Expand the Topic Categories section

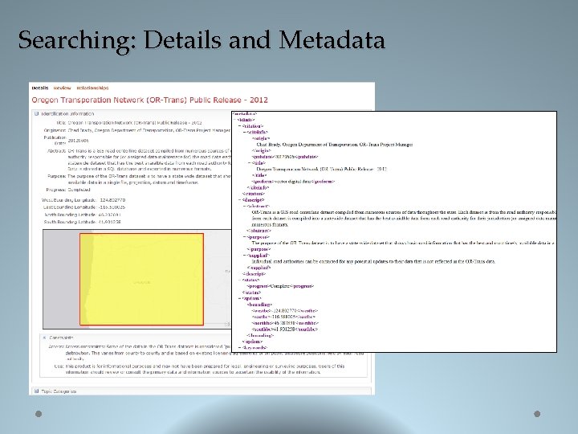pos(36,391)
